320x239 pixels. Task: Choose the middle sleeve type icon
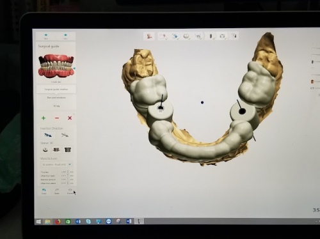[x=56, y=150]
